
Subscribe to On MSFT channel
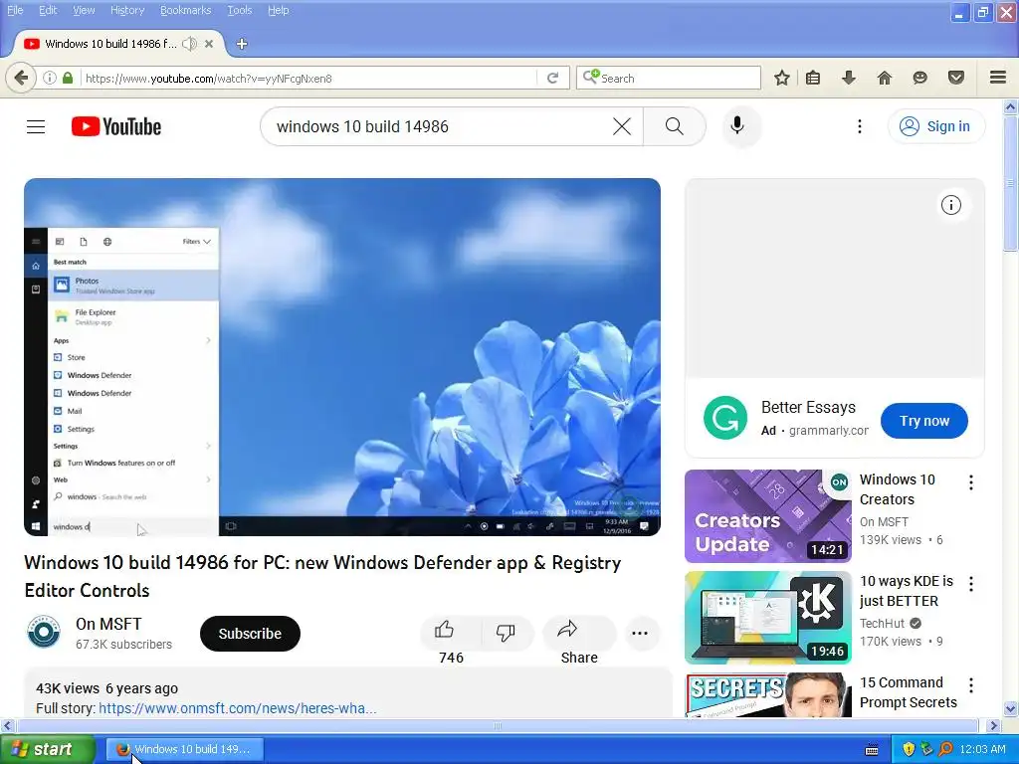(x=250, y=634)
